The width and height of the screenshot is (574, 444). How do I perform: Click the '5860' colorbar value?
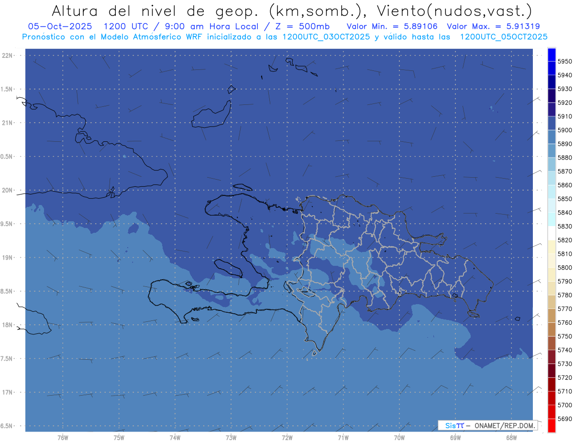point(565,185)
